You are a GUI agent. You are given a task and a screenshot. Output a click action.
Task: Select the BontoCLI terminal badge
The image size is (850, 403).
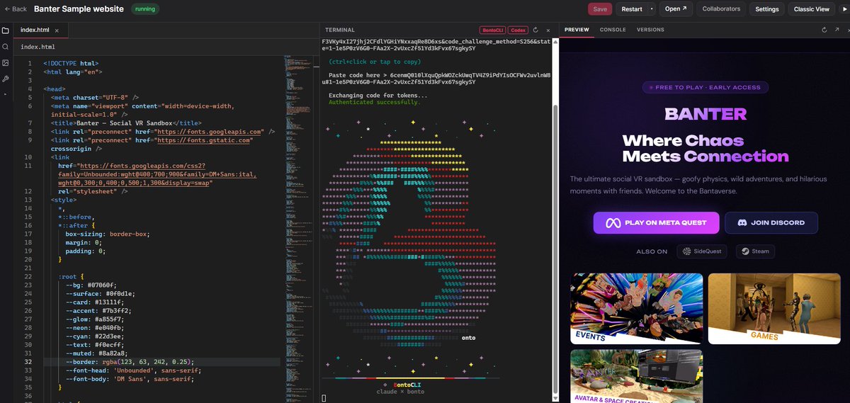492,30
